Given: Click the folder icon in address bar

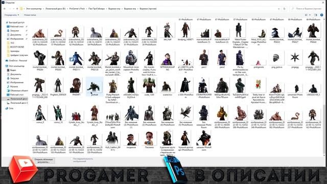Looking at the screenshot, I should (x=21, y=9).
